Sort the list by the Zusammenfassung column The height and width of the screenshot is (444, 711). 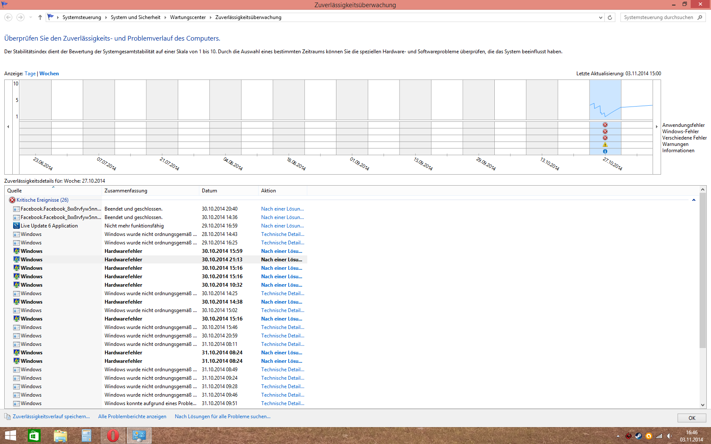point(150,191)
